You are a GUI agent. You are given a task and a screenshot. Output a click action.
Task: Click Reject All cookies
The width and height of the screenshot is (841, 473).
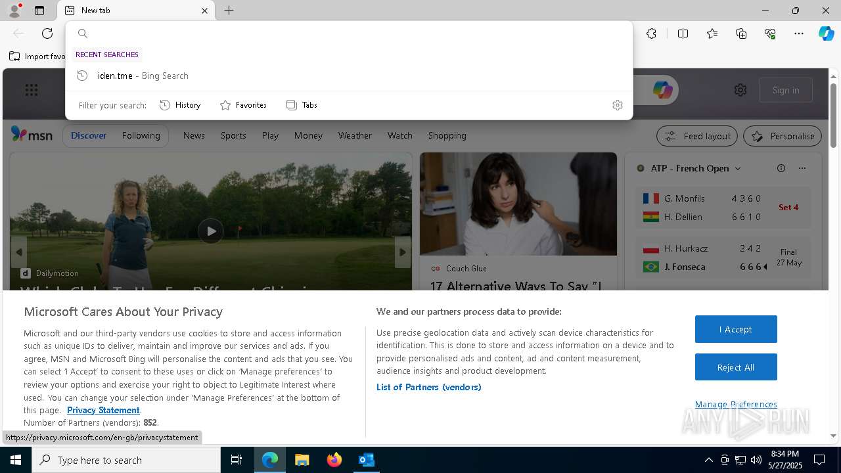click(x=736, y=367)
